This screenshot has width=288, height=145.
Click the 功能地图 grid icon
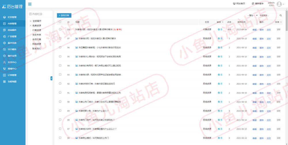coord(4,81)
